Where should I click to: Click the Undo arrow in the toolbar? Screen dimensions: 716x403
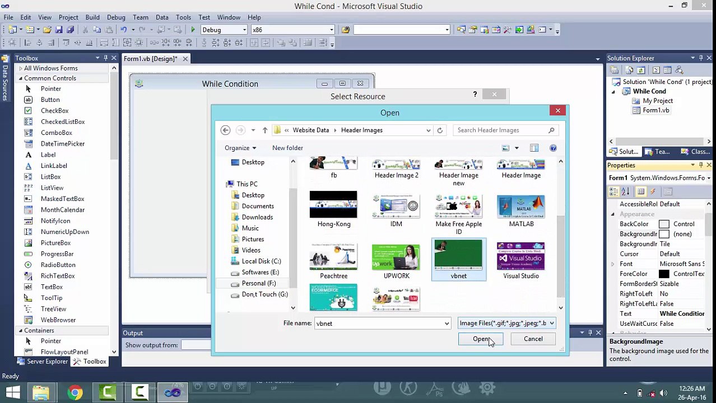coord(123,30)
